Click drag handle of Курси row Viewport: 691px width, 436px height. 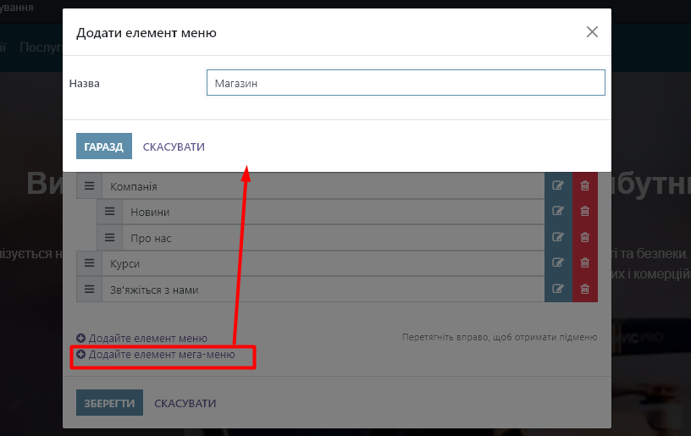coord(90,263)
